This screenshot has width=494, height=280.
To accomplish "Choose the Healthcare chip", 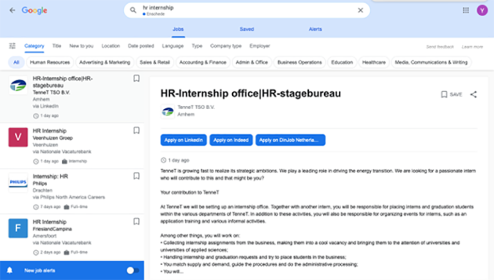I will [374, 62].
